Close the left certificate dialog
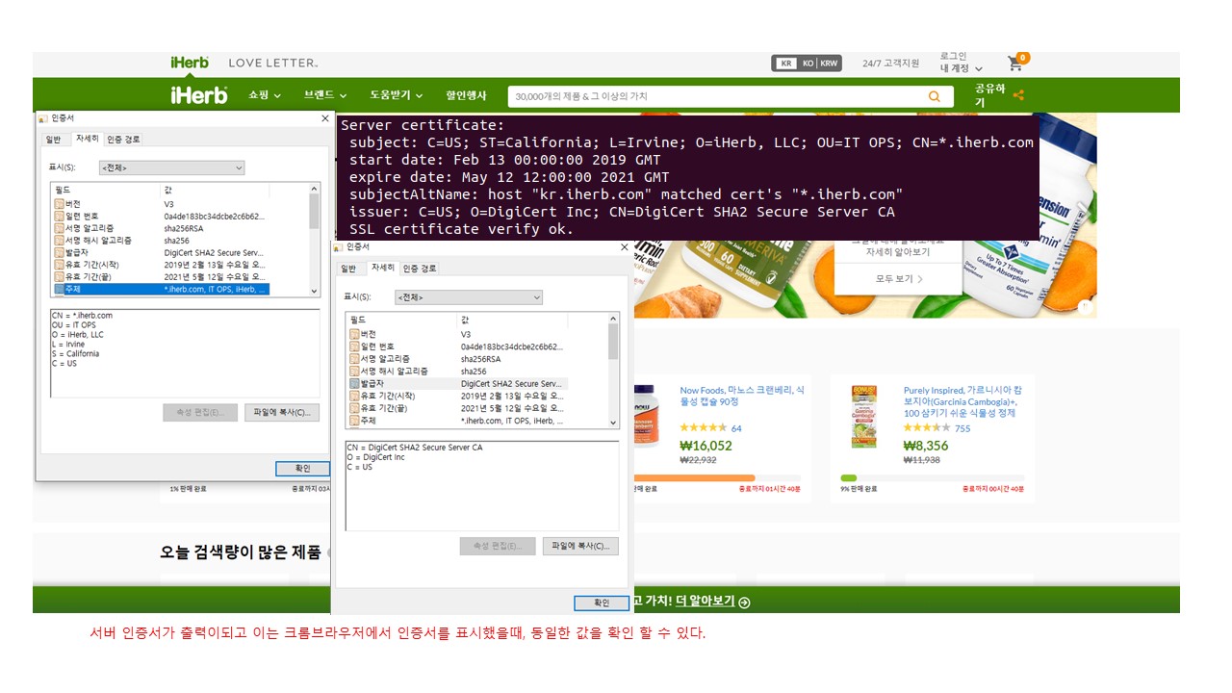 [x=324, y=118]
